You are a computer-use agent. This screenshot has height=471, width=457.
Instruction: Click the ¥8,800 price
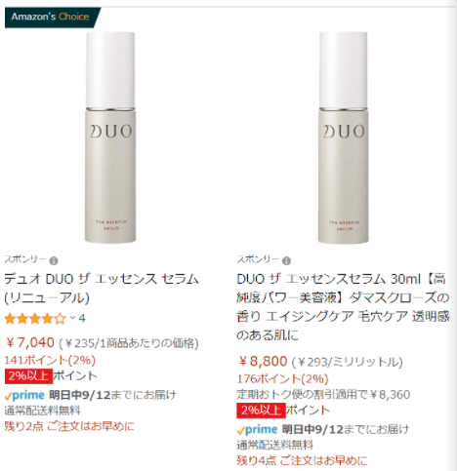point(263,361)
